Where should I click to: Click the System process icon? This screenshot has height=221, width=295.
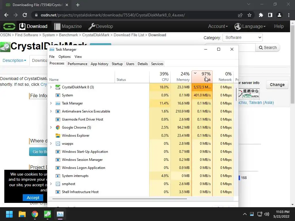pos(58,95)
